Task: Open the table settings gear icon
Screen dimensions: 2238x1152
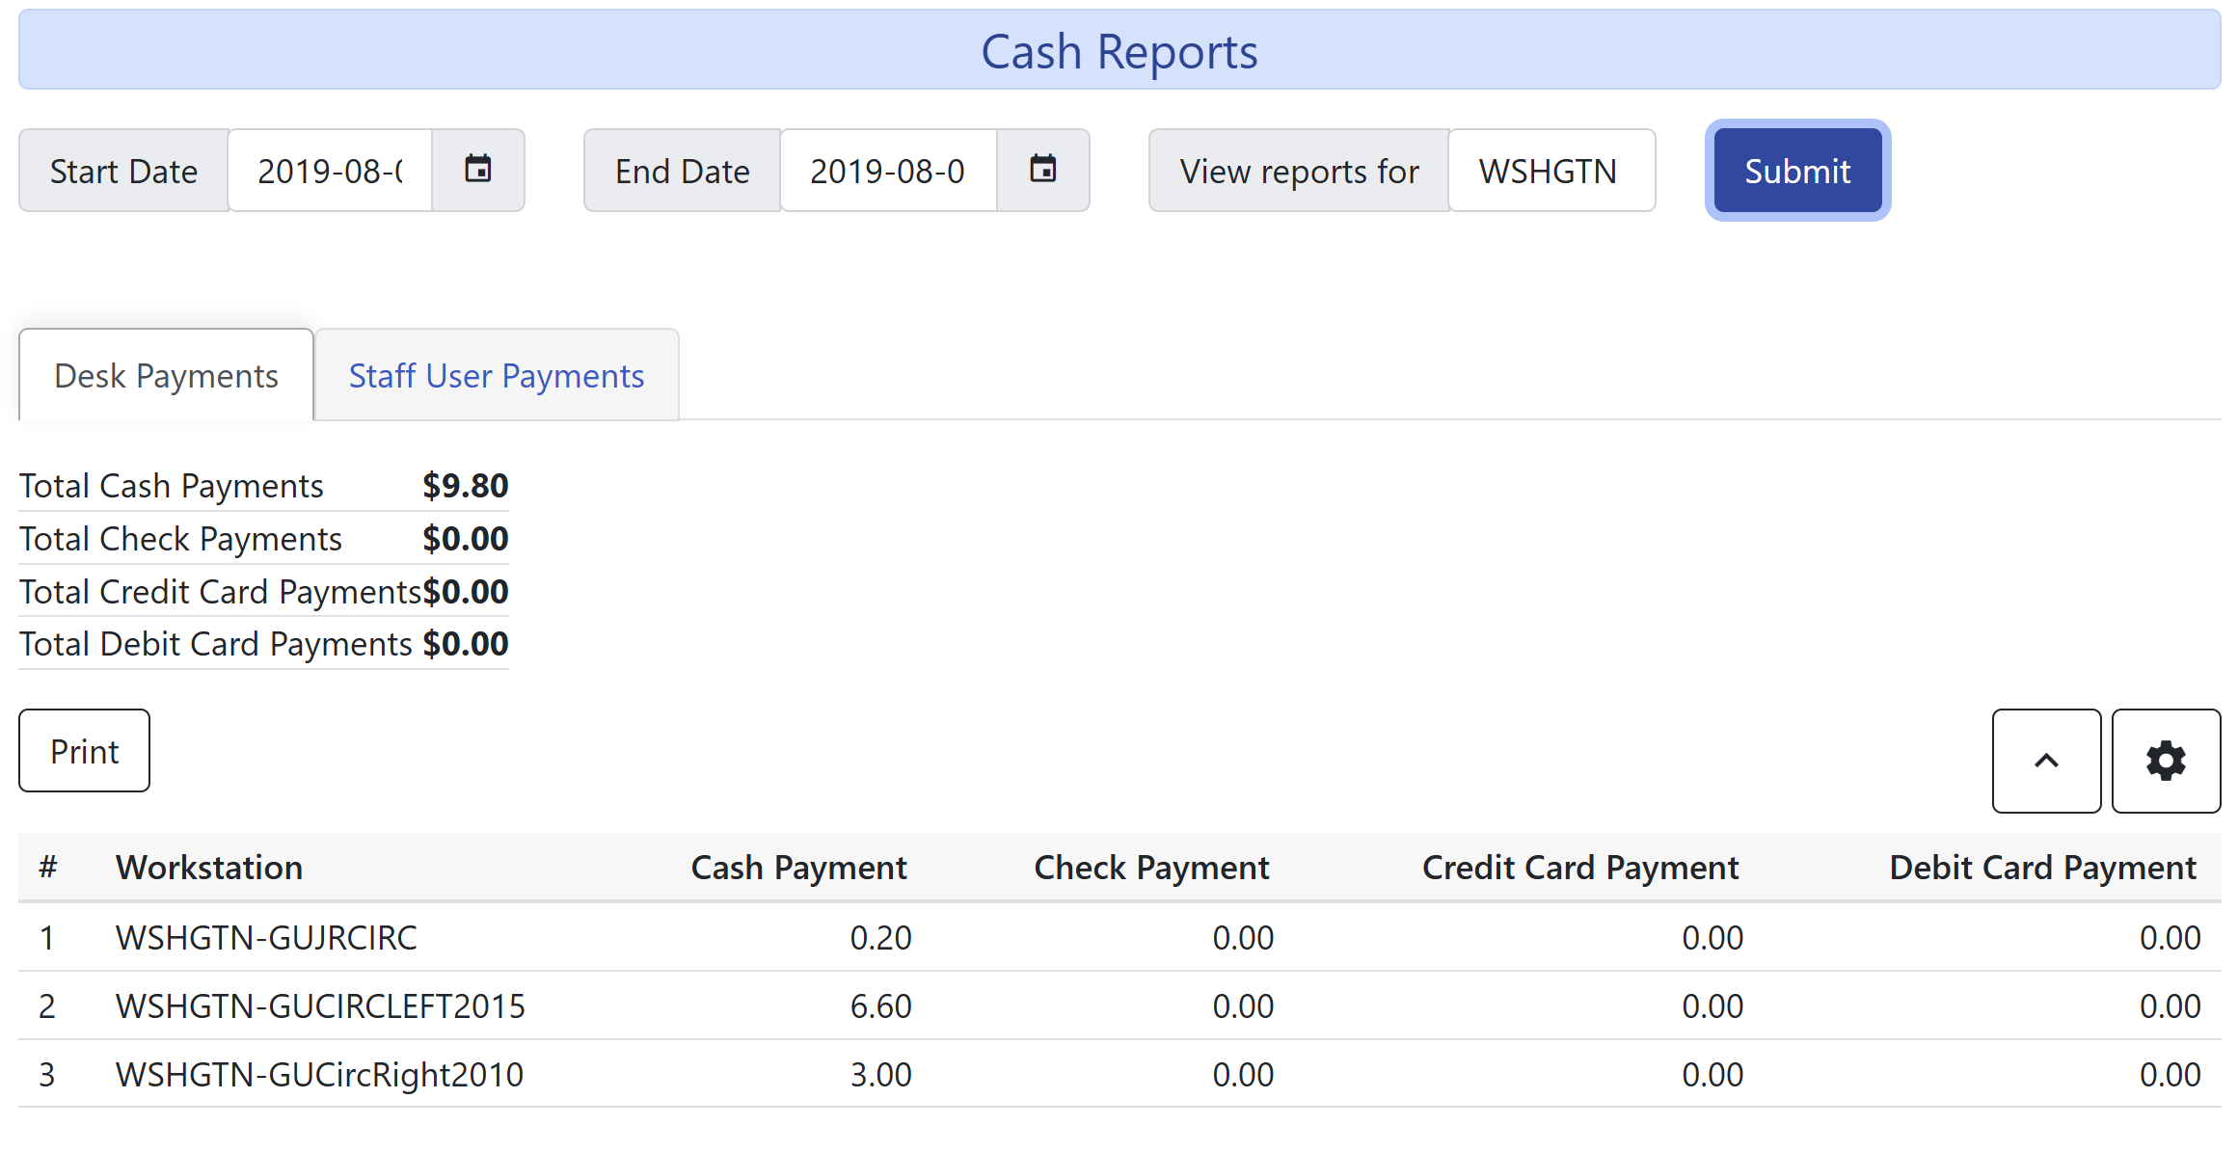Action: click(2166, 761)
